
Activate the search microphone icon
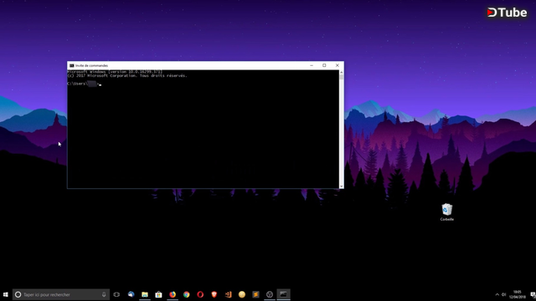104,294
